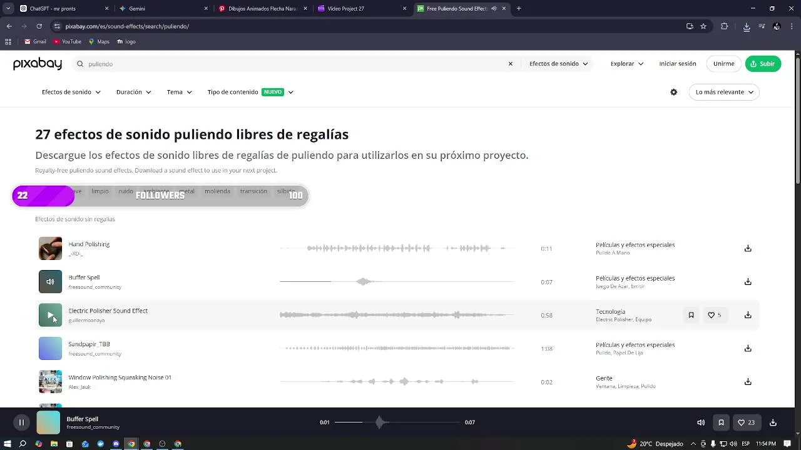Pause the player bar playback
Viewport: 801px width, 450px height.
coord(21,422)
